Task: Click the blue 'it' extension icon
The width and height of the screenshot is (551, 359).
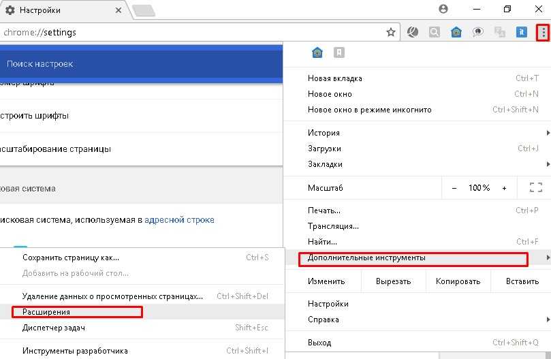Action: [x=521, y=32]
